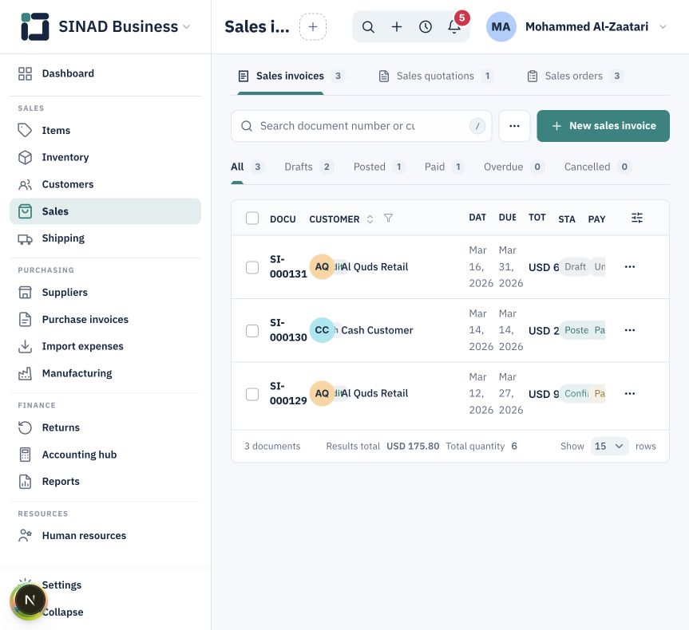Open row actions for SI-000129
The height and width of the screenshot is (630, 689).
click(x=630, y=393)
